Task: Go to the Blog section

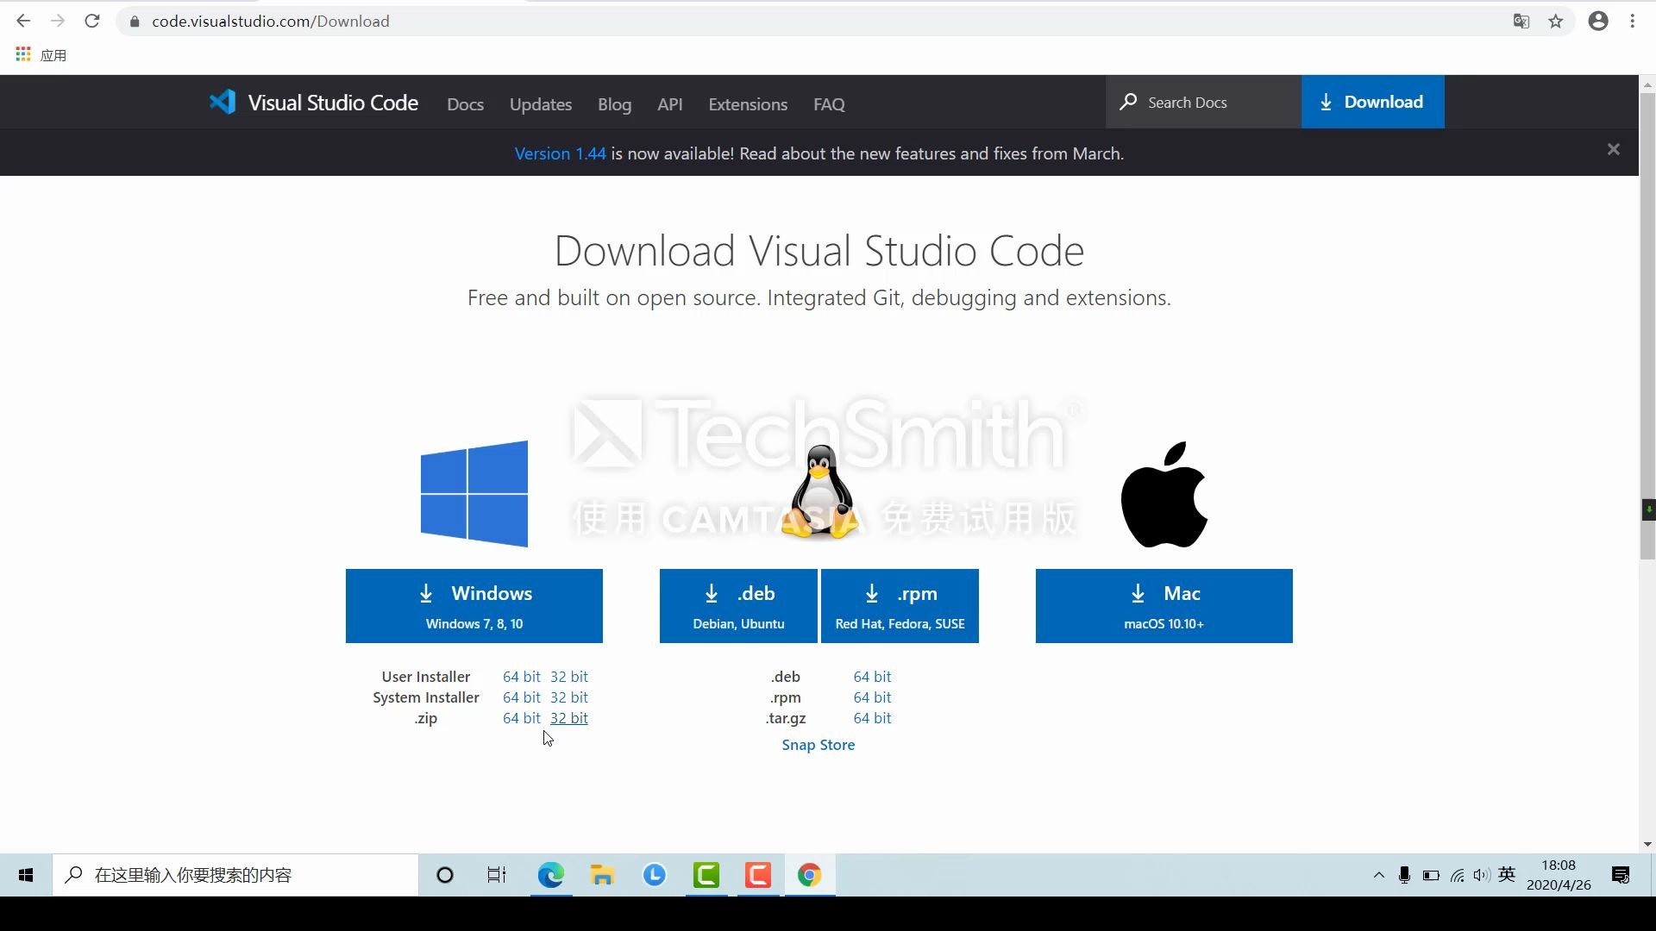Action: 615,103
